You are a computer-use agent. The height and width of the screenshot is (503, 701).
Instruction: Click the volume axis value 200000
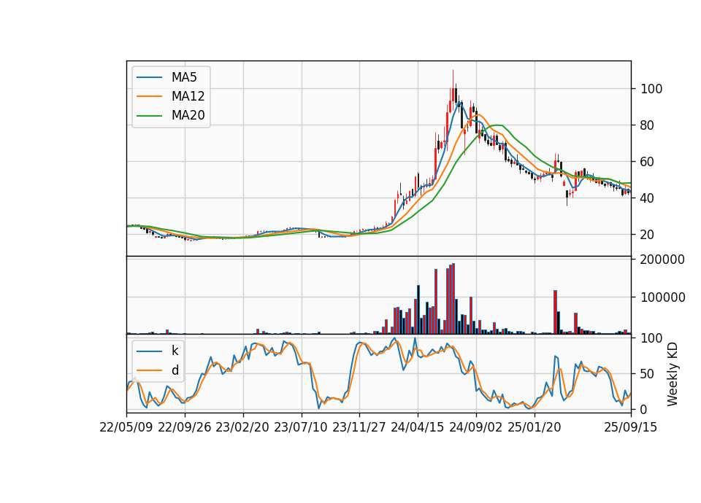pos(662,260)
